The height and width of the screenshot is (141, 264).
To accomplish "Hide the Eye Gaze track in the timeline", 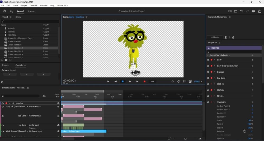I will (x=3, y=116).
